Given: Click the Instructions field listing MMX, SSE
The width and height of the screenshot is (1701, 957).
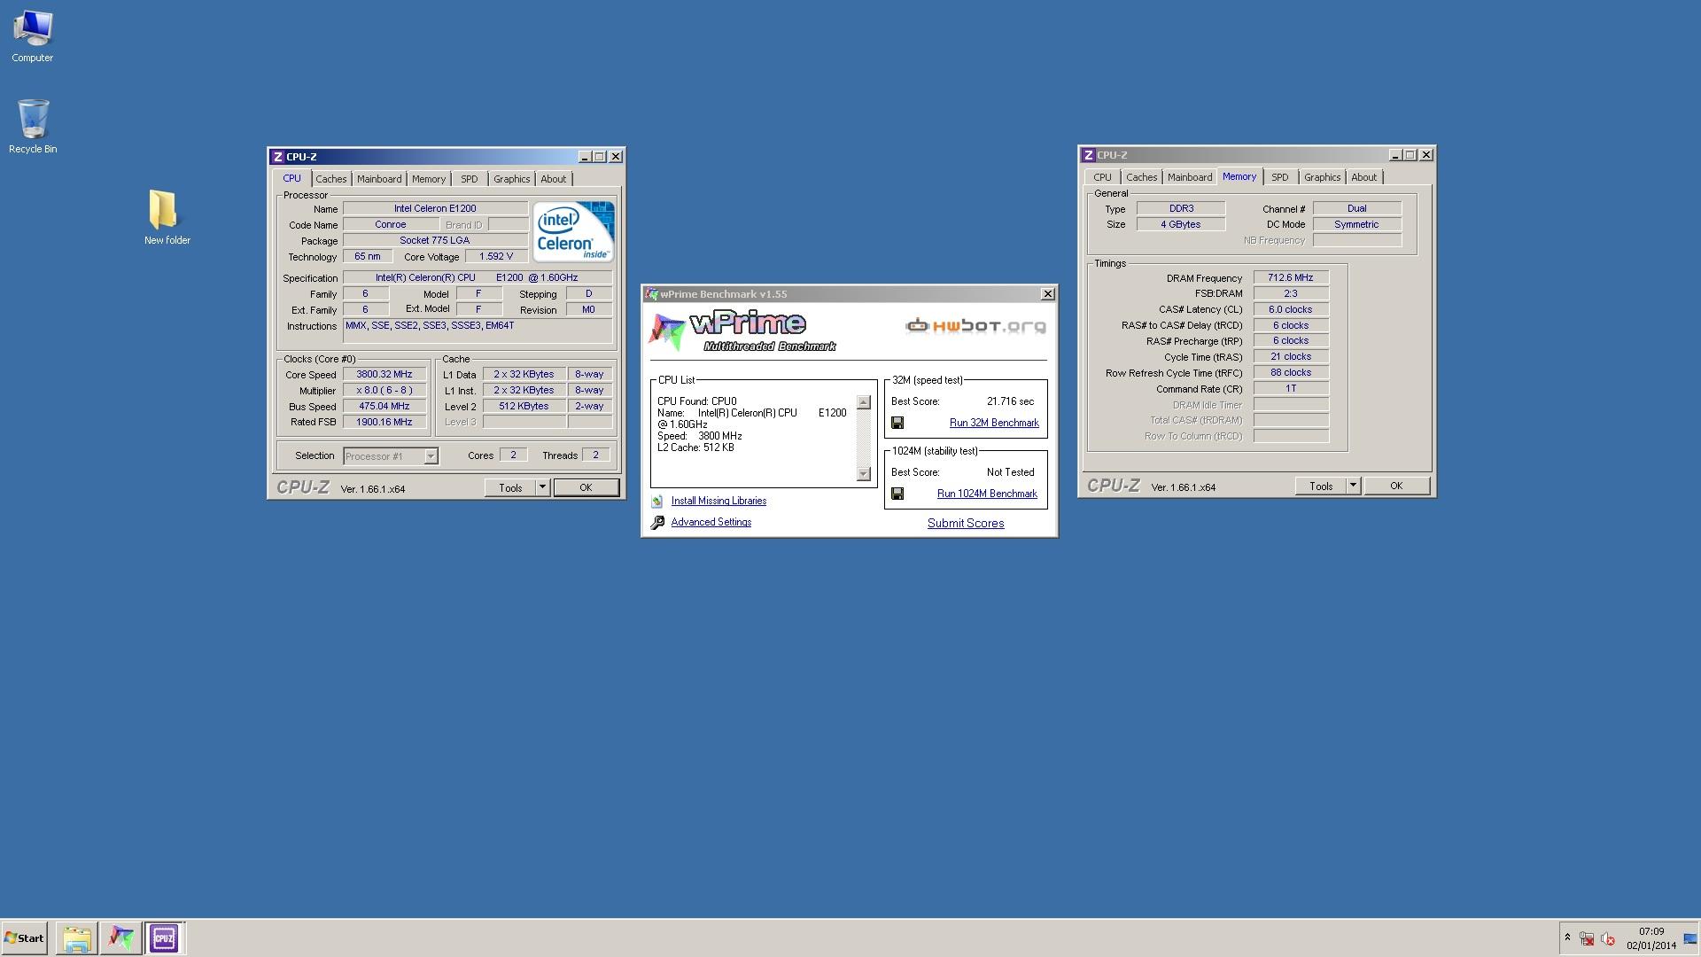Looking at the screenshot, I should click(478, 331).
